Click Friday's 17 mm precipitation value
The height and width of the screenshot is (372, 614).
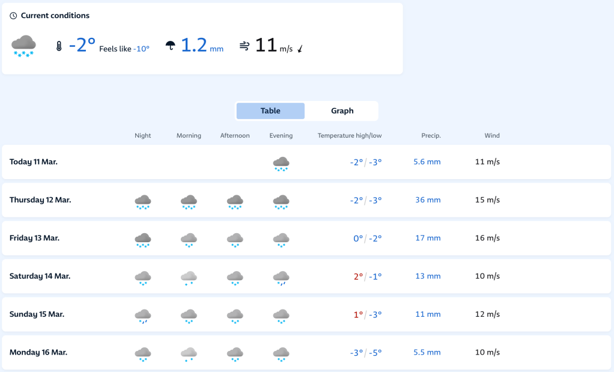[428, 238]
